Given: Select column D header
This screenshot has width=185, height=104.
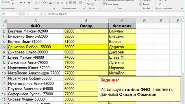Looking at the screenshot, I should (144, 21).
